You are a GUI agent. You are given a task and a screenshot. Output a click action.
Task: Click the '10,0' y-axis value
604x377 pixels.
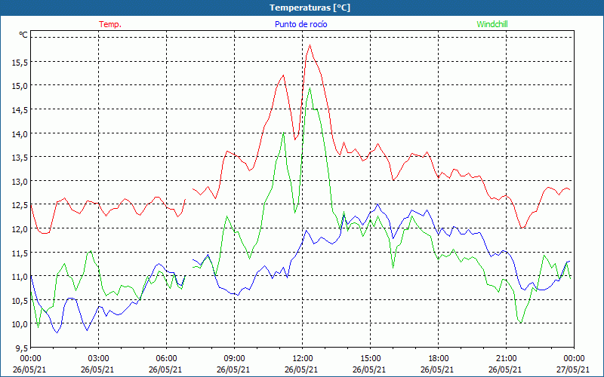20,325
